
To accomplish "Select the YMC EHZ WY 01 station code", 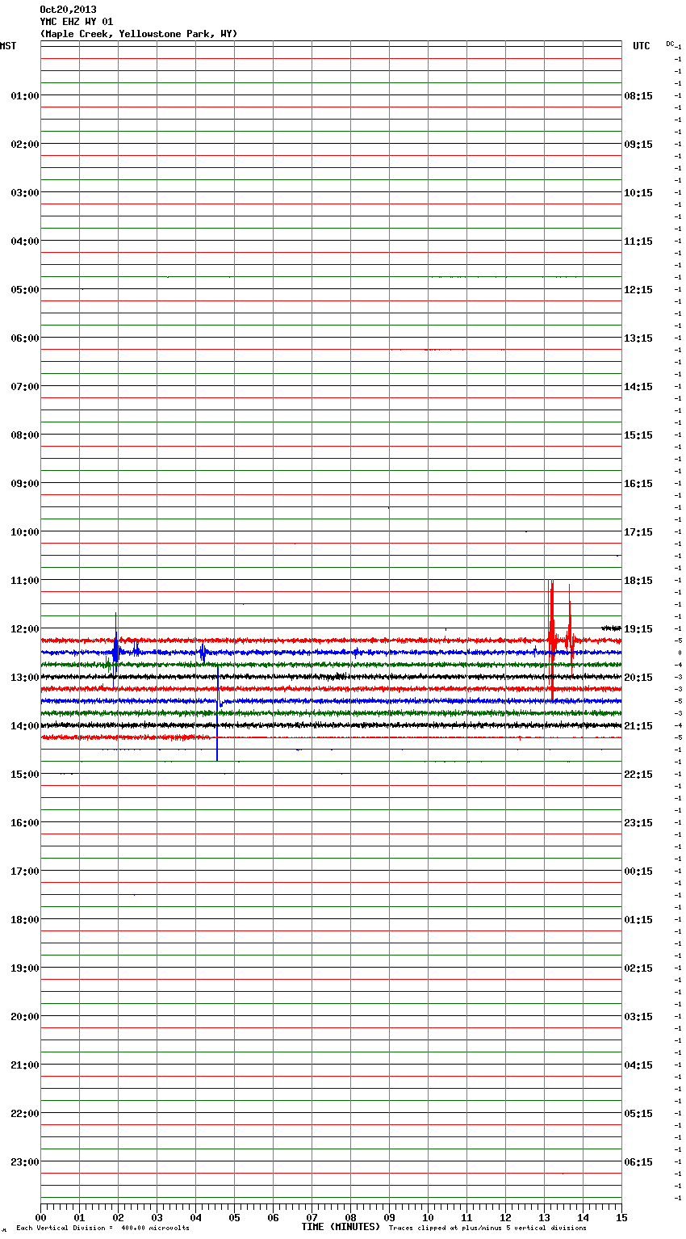I will pos(77,22).
